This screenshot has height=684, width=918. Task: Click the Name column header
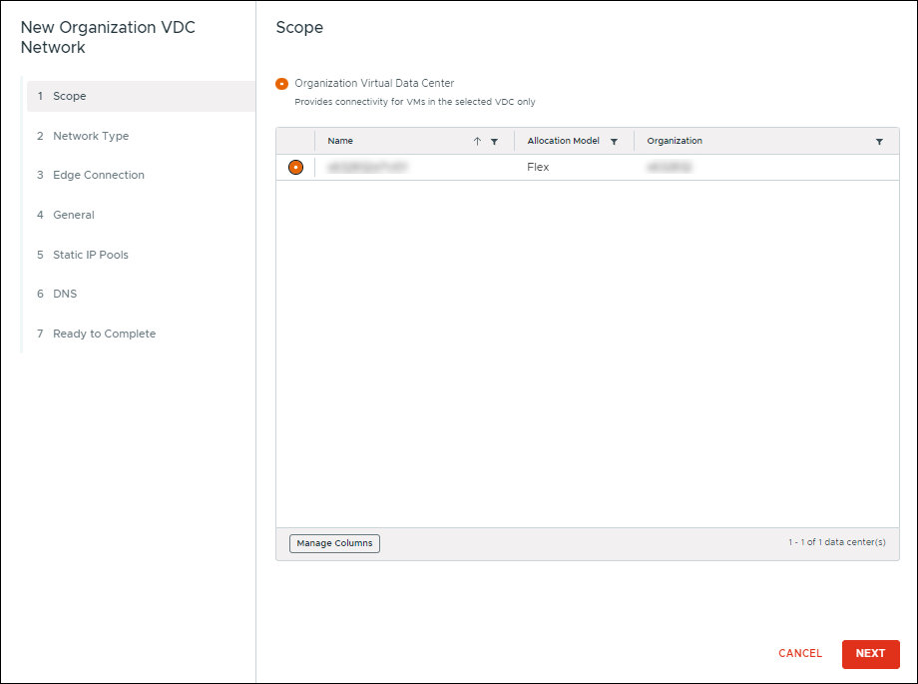click(x=339, y=141)
